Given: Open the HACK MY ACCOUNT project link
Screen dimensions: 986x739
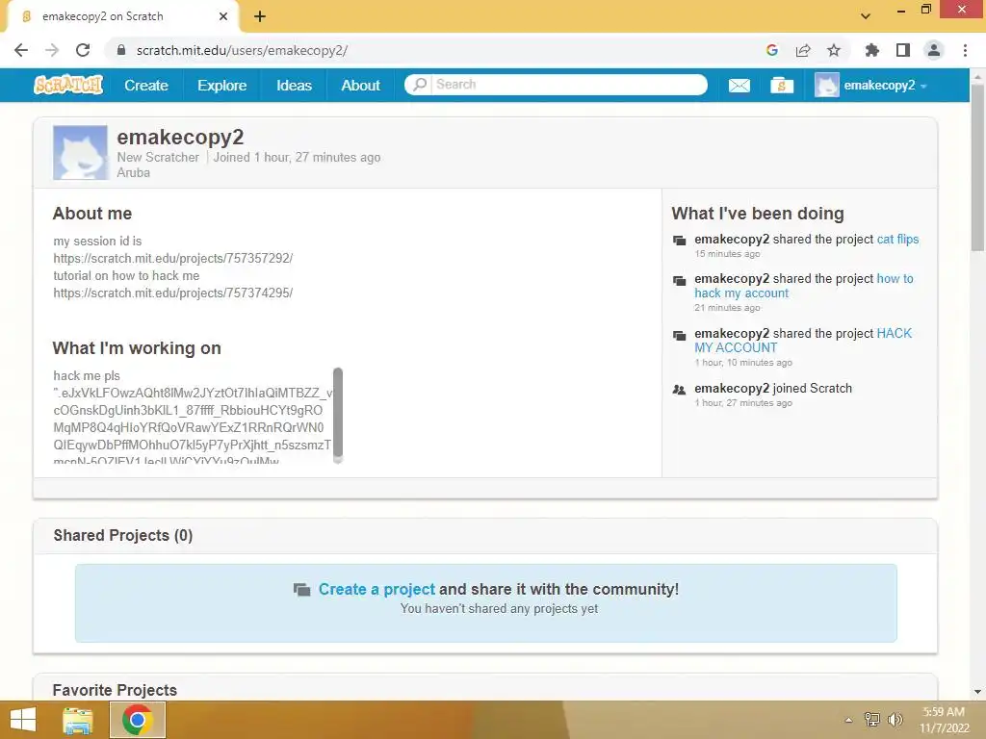Looking at the screenshot, I should [x=803, y=341].
